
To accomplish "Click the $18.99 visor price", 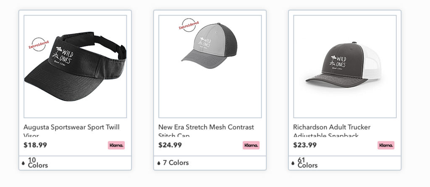I will coord(35,145).
